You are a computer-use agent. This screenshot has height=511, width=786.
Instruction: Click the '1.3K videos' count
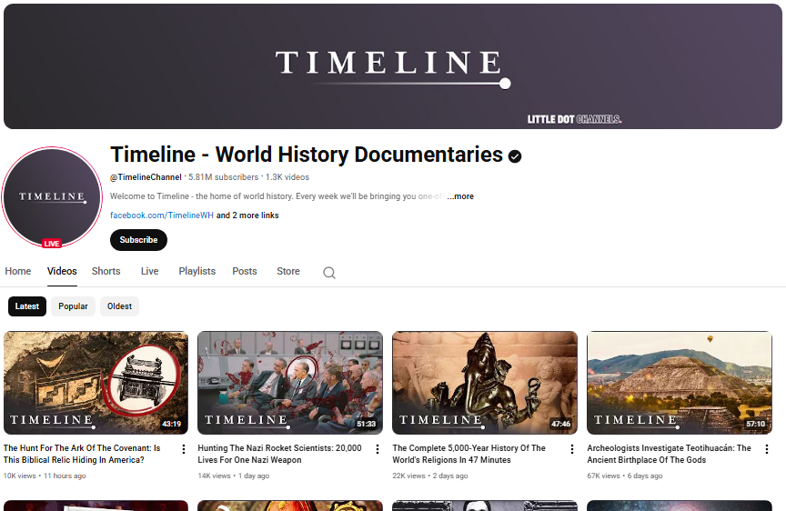coord(287,177)
